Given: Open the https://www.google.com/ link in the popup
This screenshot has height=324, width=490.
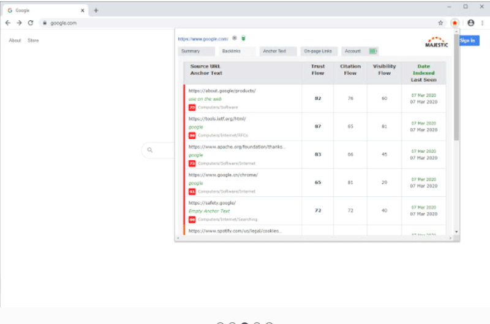Looking at the screenshot, I should 203,39.
